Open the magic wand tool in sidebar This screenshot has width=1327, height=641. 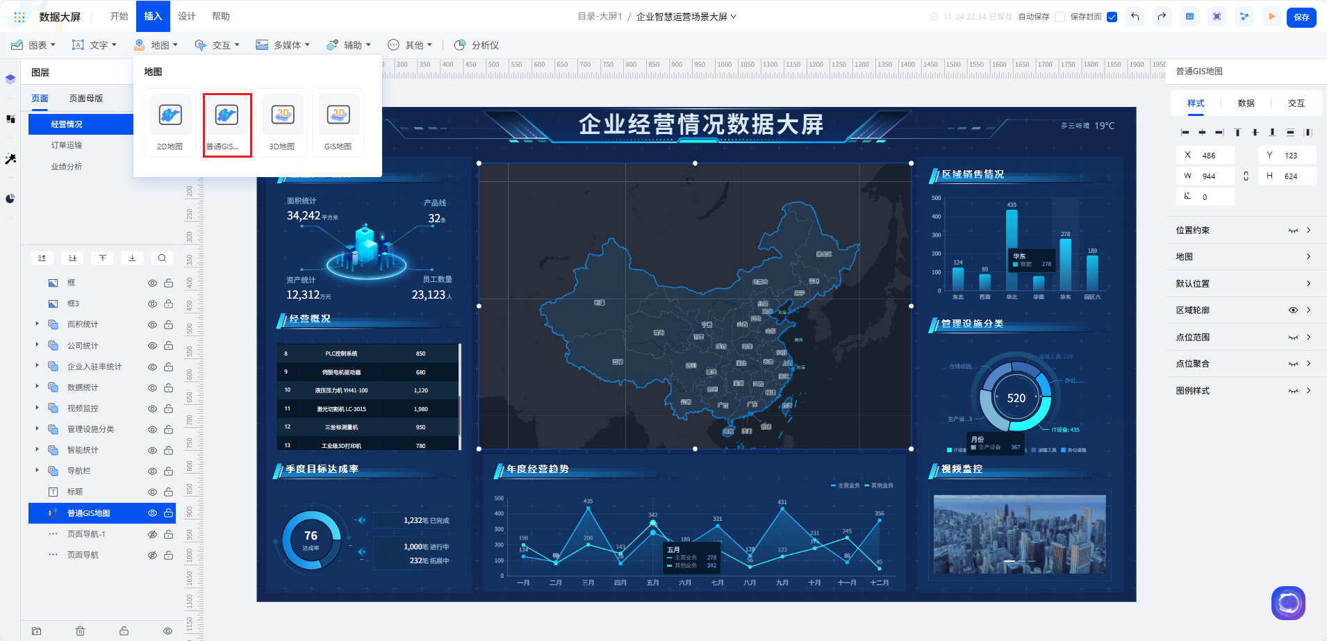point(10,159)
